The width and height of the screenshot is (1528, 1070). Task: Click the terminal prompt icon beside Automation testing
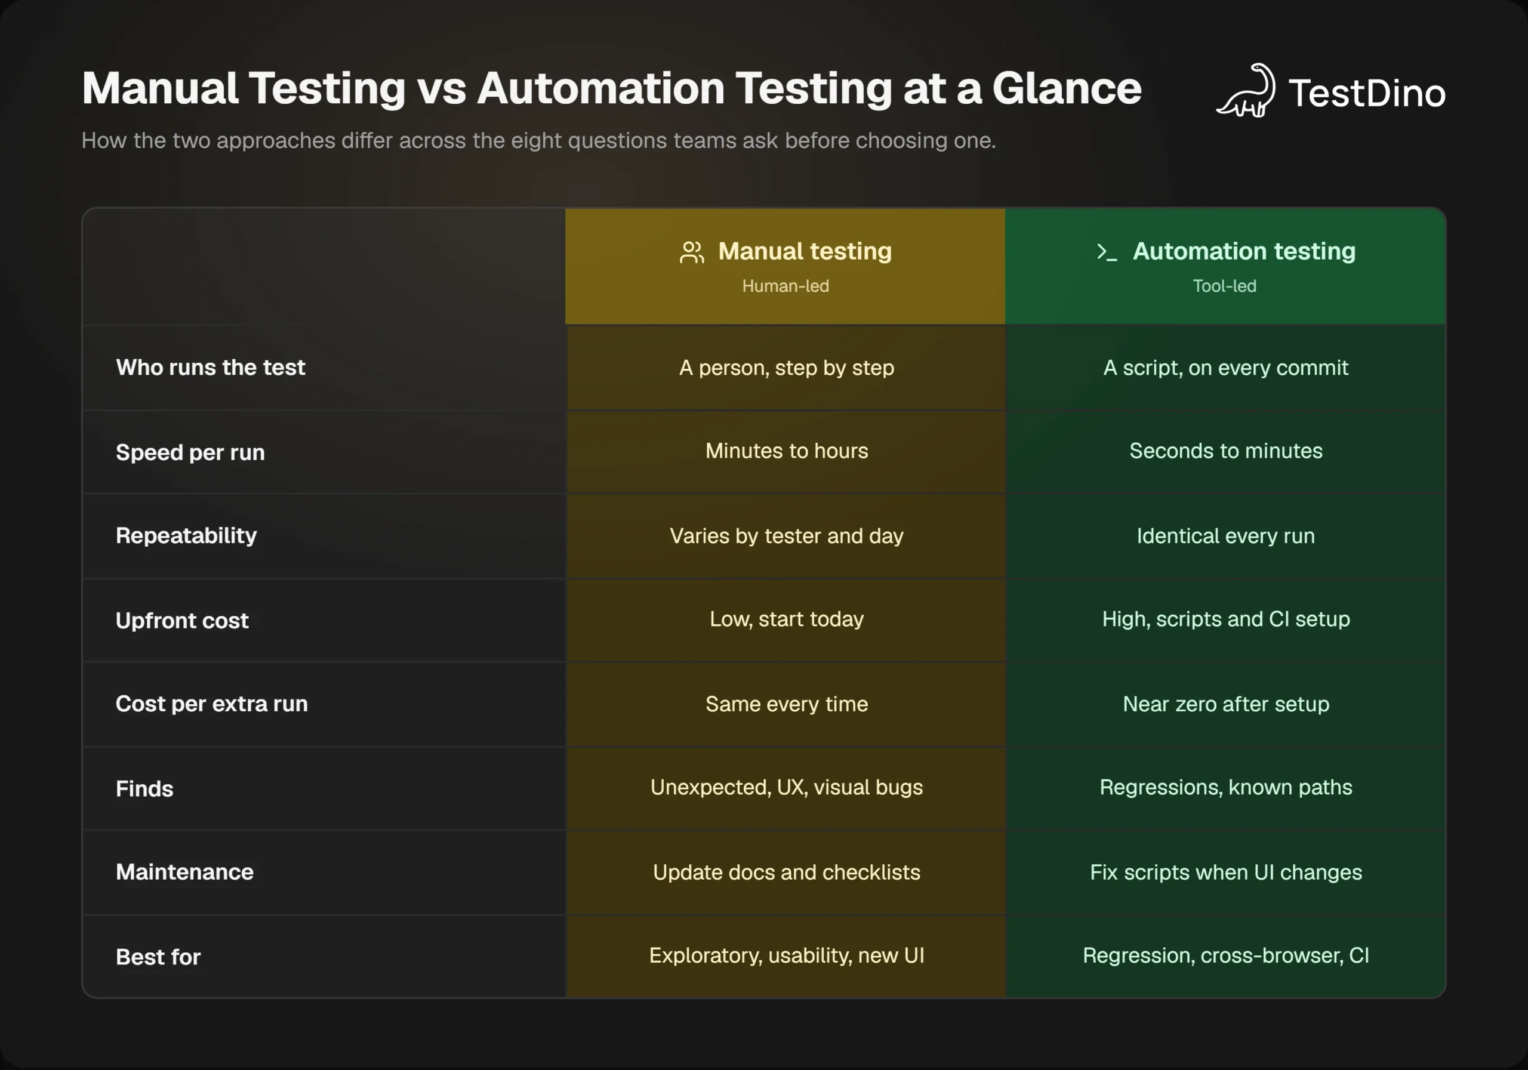point(1107,252)
